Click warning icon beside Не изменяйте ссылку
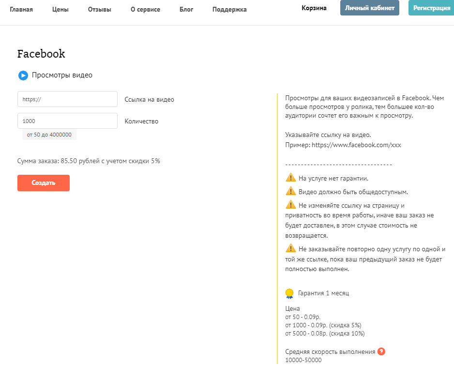 [x=291, y=204]
